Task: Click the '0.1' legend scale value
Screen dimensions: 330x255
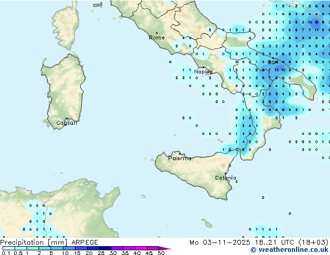Action: (x=6, y=253)
